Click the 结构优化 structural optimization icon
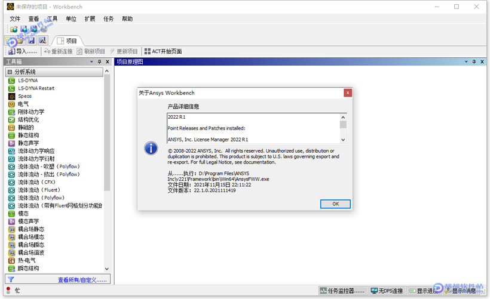This screenshot has width=490, height=299. 11,119
